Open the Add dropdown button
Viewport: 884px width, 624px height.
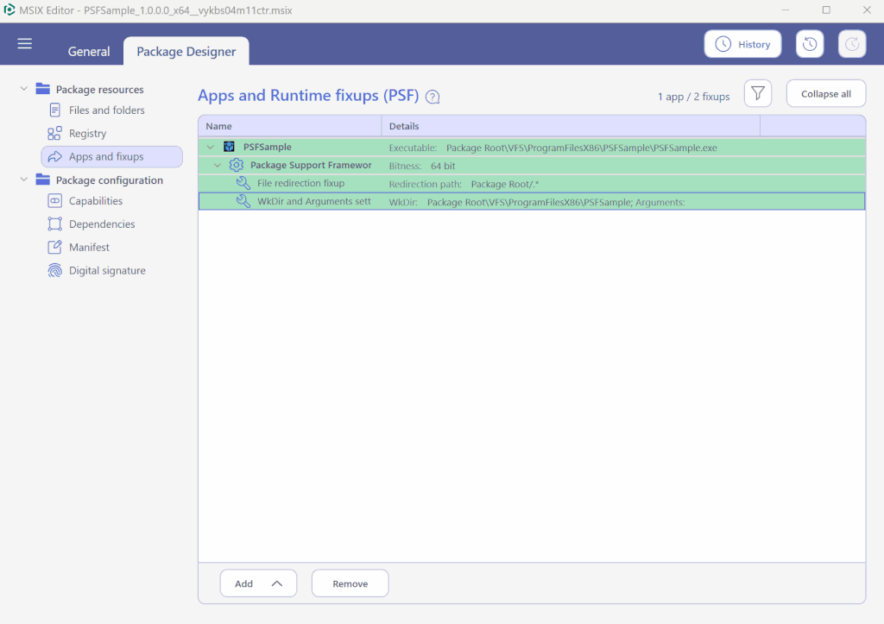[258, 583]
